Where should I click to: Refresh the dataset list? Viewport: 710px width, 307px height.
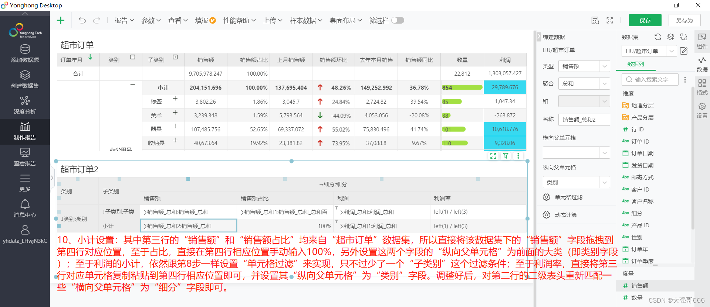click(x=657, y=37)
